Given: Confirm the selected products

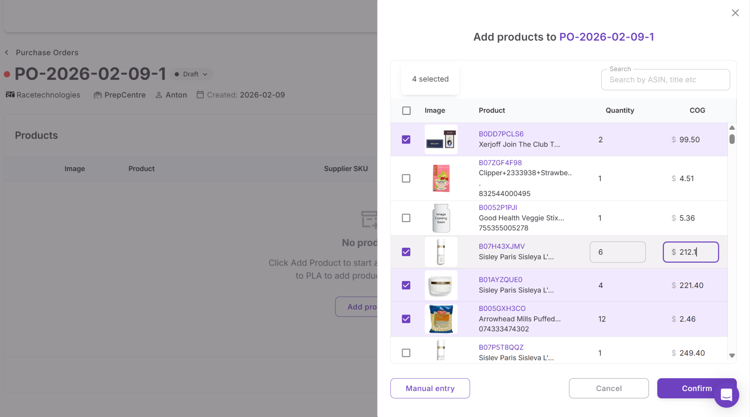Looking at the screenshot, I should (x=685, y=388).
